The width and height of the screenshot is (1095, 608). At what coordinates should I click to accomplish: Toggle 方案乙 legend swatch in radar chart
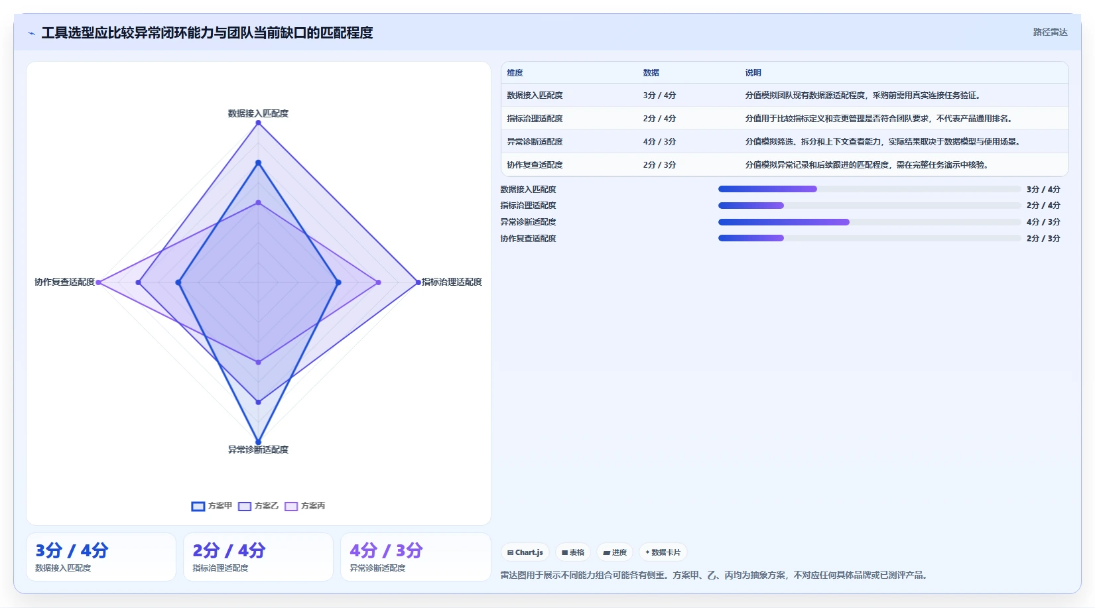(x=245, y=506)
